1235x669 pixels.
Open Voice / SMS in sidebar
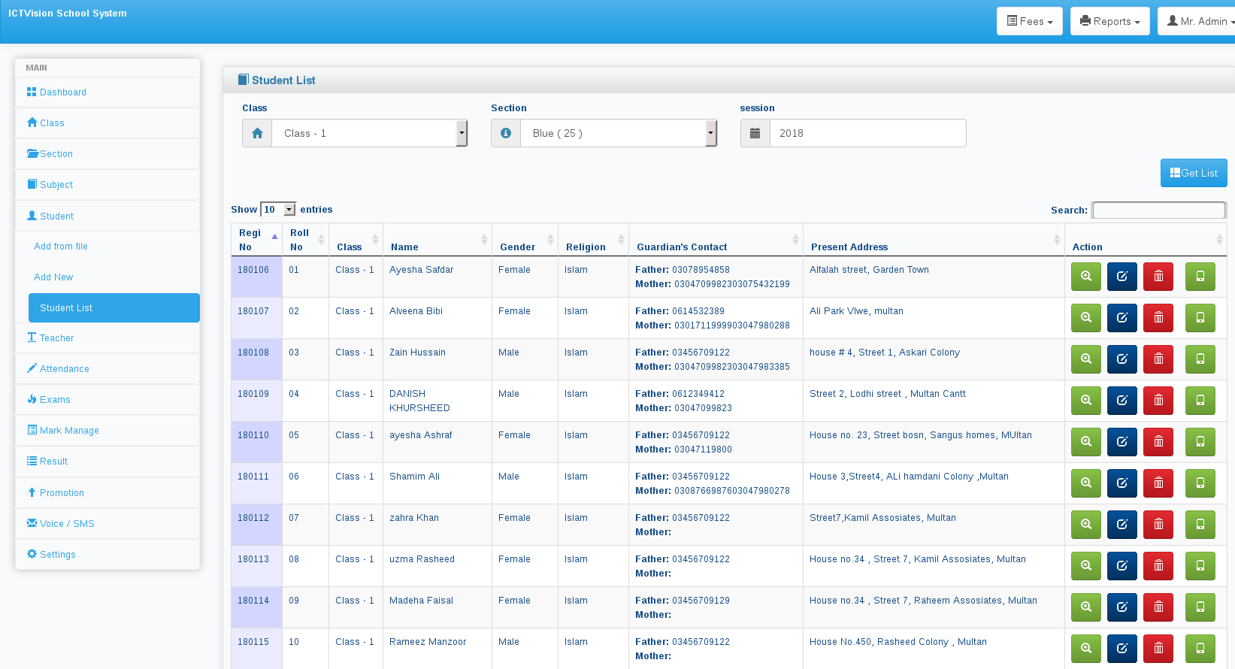point(107,524)
